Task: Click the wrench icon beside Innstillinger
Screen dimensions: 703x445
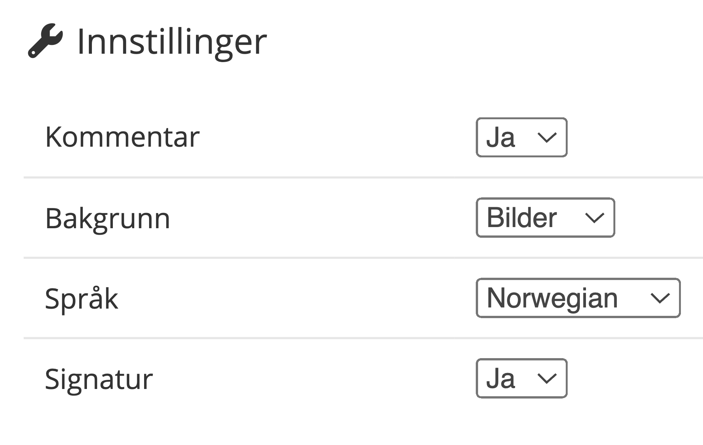Action: pos(45,41)
